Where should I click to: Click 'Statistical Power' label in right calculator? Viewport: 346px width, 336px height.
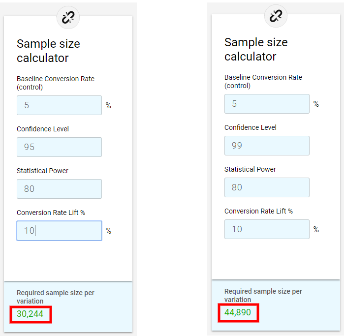click(x=250, y=169)
